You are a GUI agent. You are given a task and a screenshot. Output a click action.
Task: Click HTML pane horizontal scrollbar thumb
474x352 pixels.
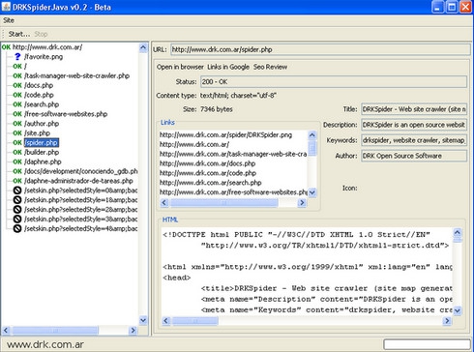click(x=195, y=321)
